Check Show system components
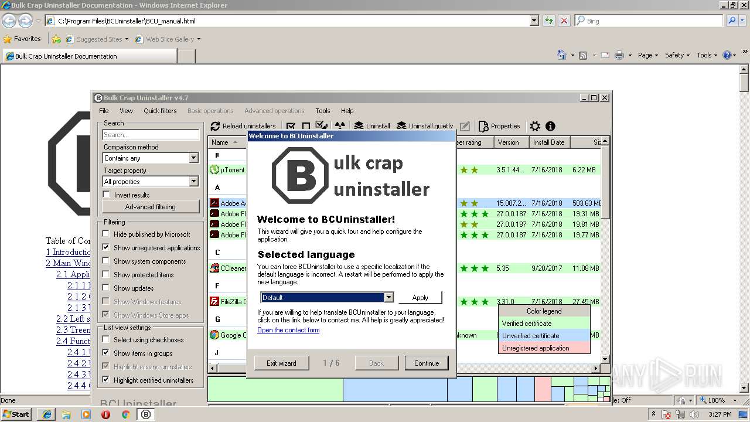Viewport: 750px width, 422px height. 106,261
